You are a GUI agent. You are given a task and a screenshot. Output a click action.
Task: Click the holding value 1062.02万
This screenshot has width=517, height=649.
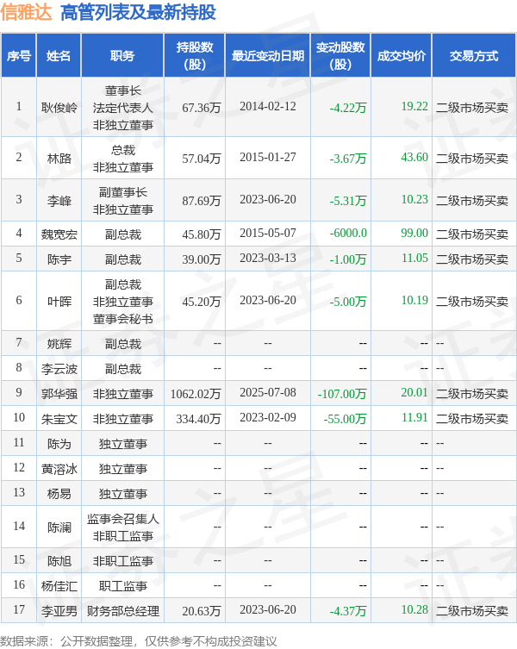tap(196, 394)
